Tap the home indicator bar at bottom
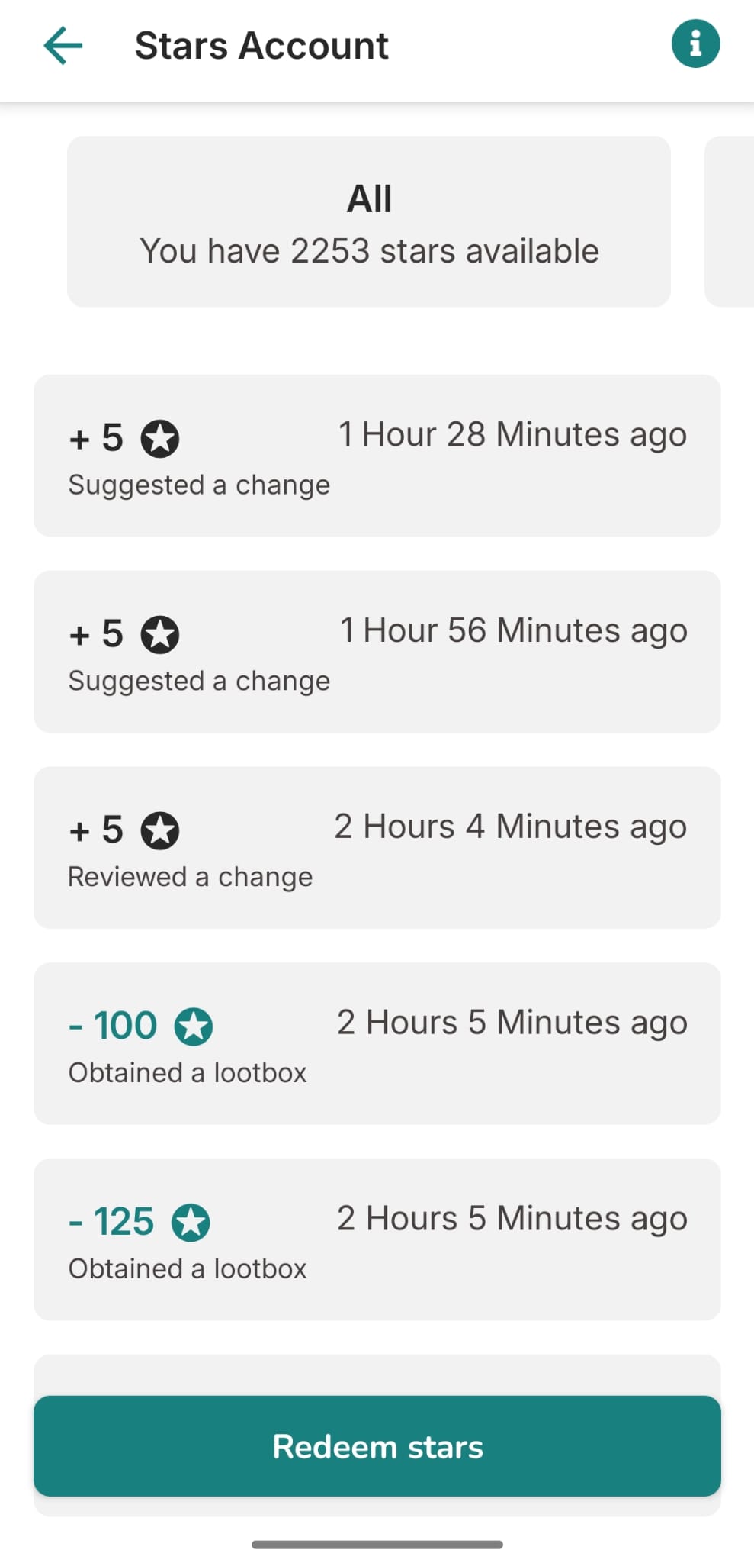Screen dimensions: 754x1563 [377, 1545]
